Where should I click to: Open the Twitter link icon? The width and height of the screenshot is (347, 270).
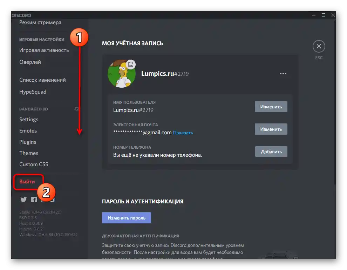[x=23, y=200]
